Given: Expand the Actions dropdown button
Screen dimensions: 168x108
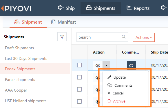Looking at the screenshot, I should point(144,37).
